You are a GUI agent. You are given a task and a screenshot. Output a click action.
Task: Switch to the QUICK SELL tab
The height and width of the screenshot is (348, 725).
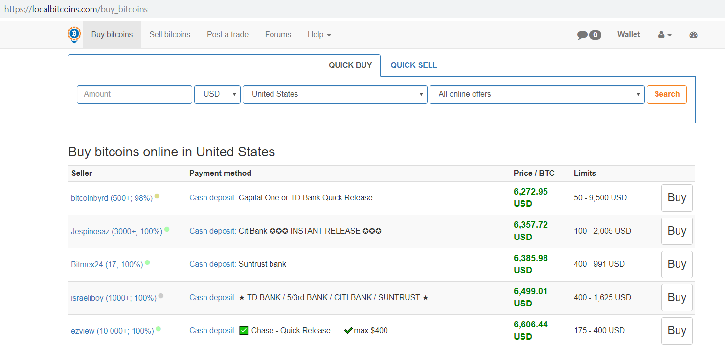coord(414,65)
